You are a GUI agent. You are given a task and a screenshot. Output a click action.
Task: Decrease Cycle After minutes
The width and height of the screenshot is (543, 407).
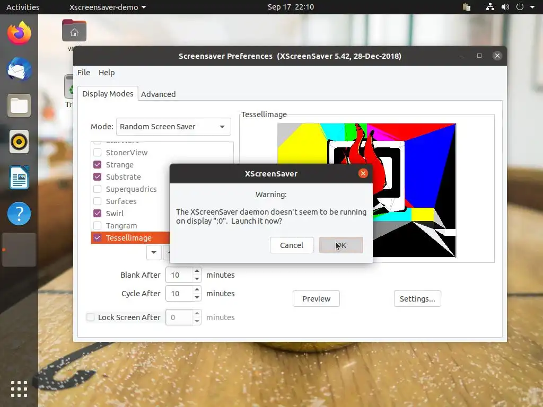tap(197, 297)
